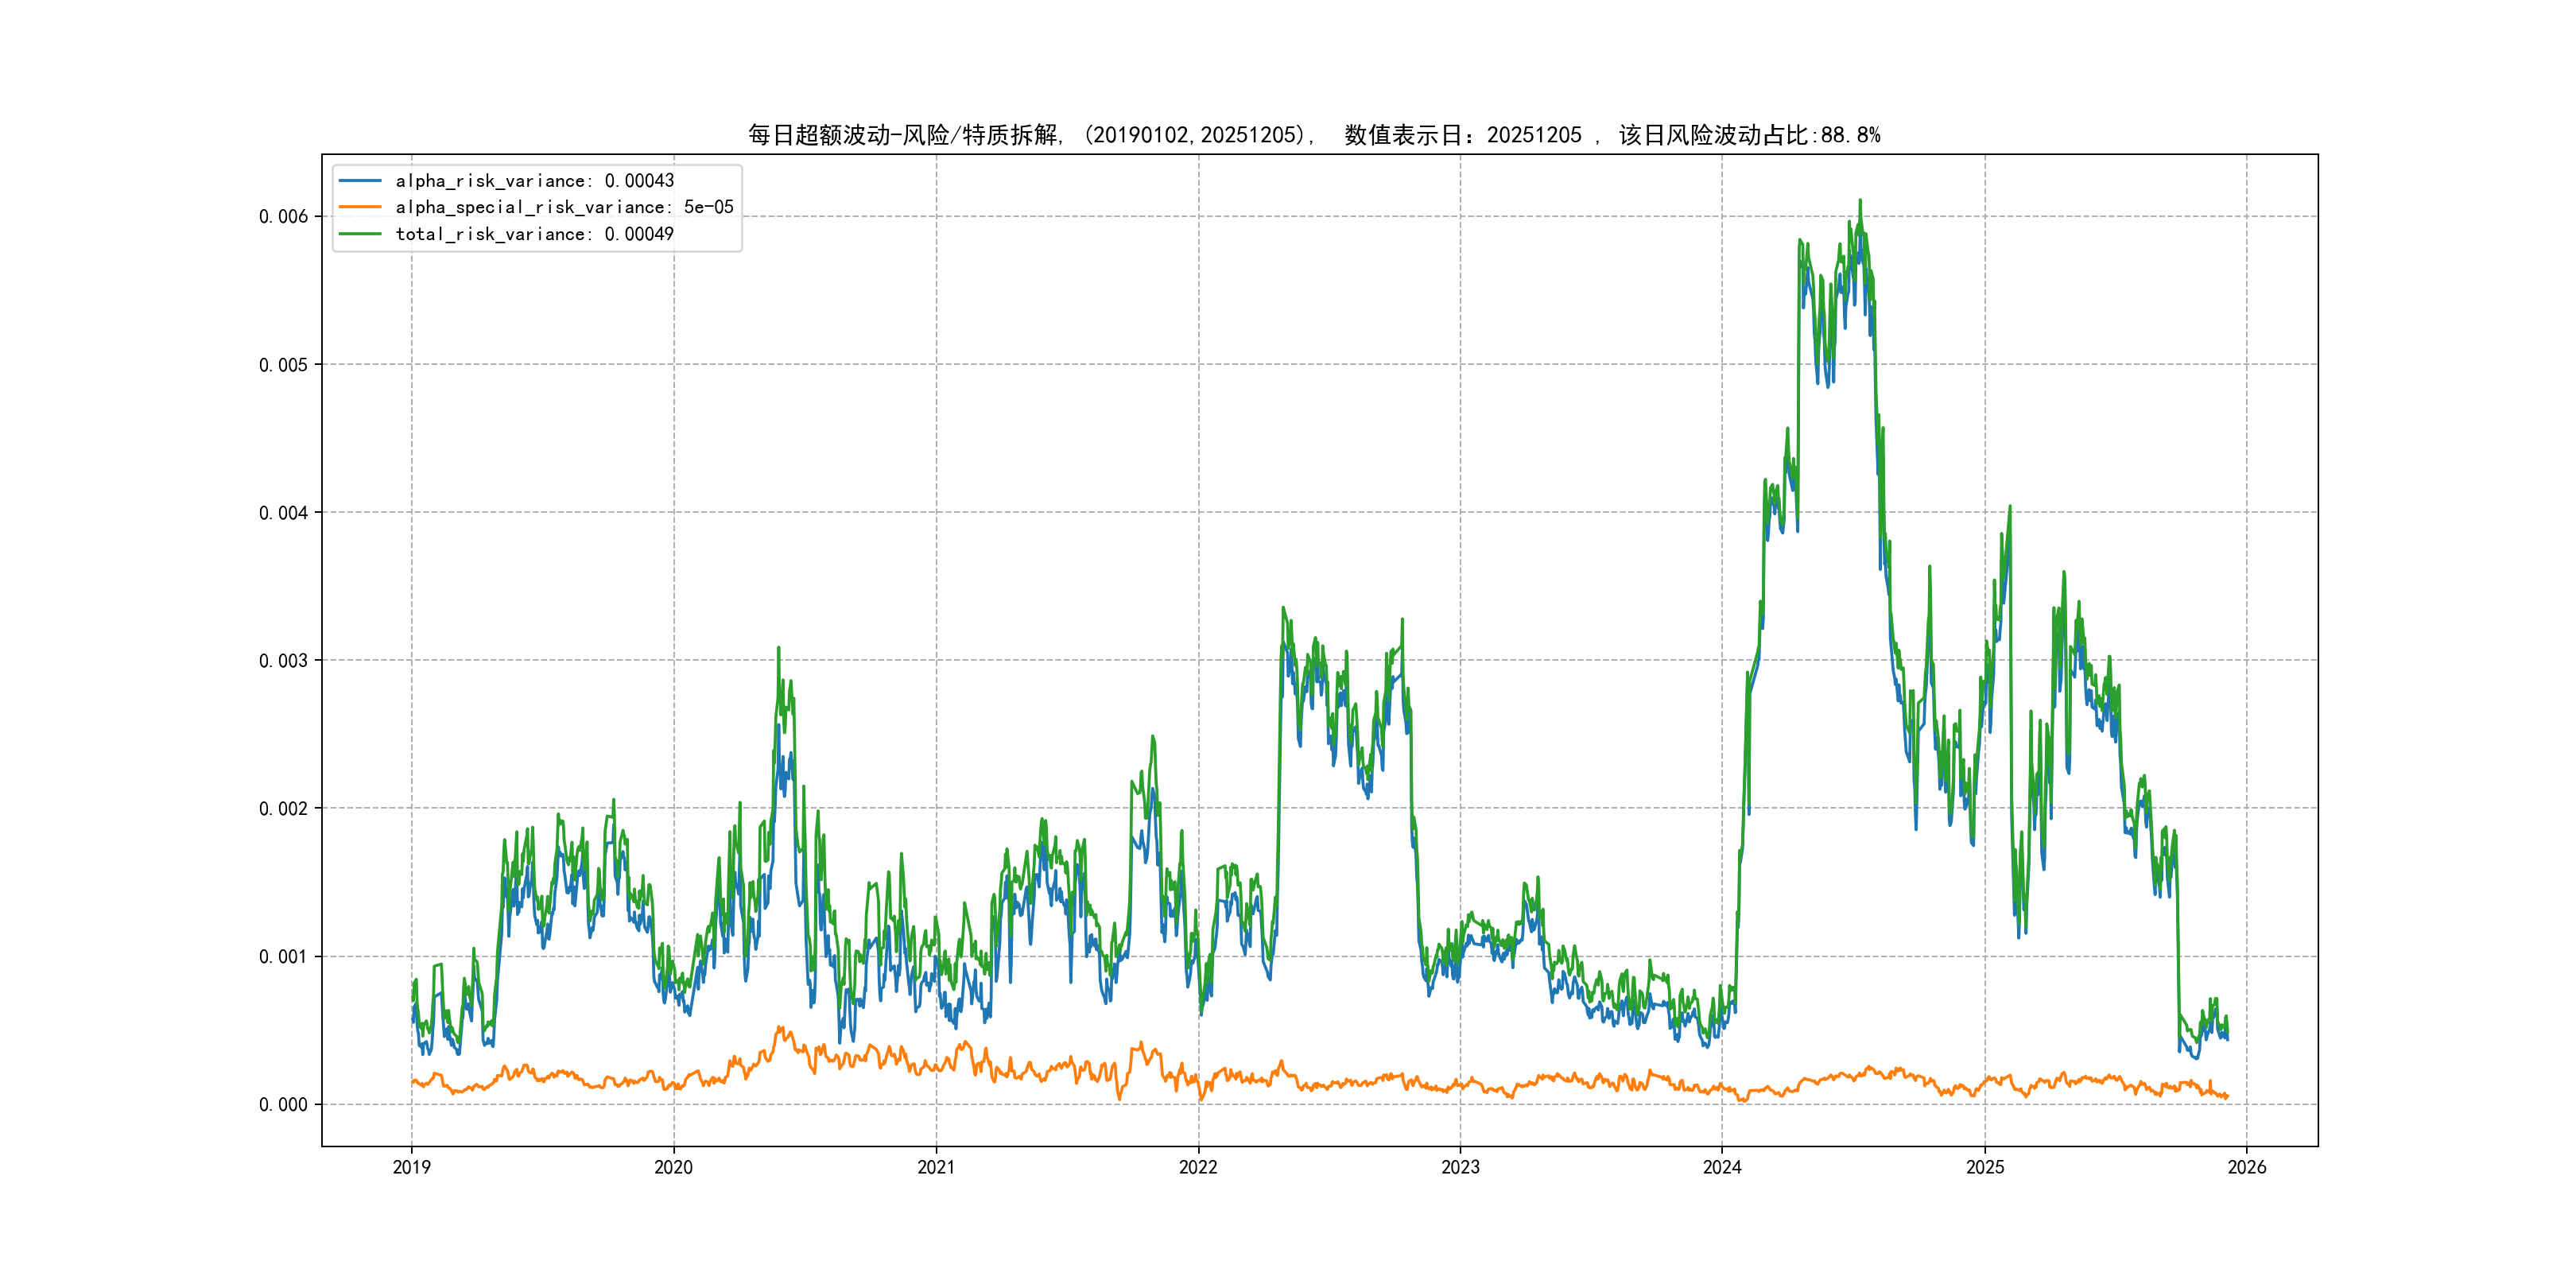Click the orange alpha_special_risk_variance legend line
The height and width of the screenshot is (1288, 2576).
(x=360, y=207)
